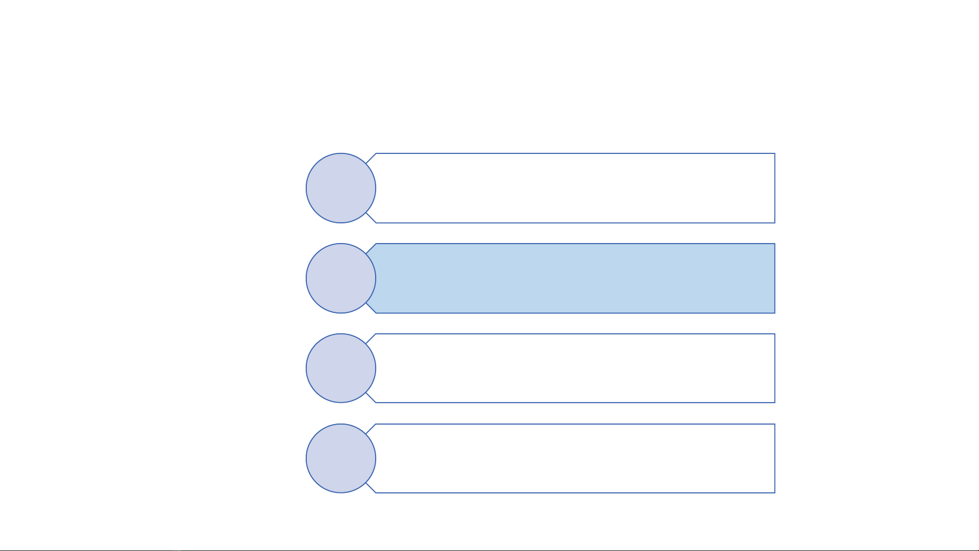Select the last circle in the list
The image size is (979, 551).
[341, 458]
